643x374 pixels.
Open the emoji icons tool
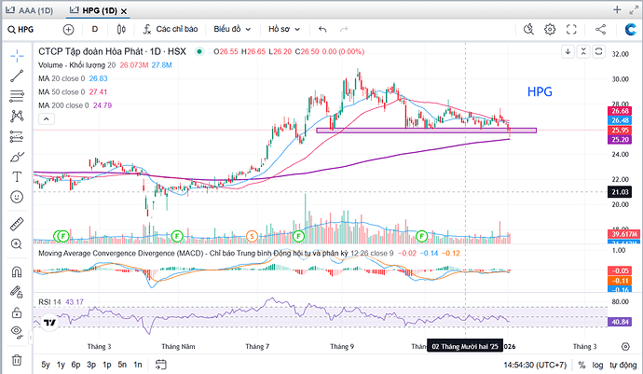tap(17, 197)
